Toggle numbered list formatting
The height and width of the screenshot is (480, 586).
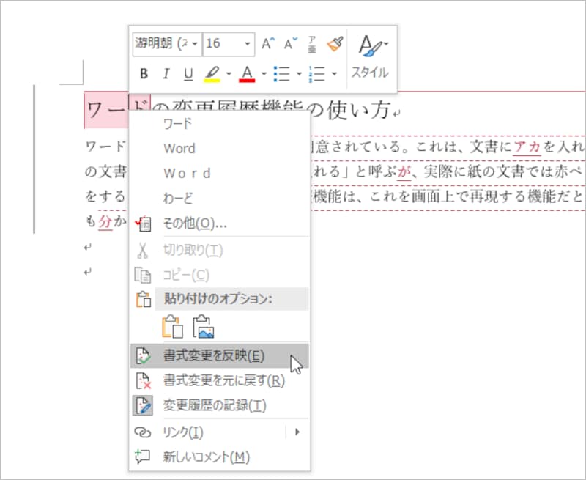(316, 73)
